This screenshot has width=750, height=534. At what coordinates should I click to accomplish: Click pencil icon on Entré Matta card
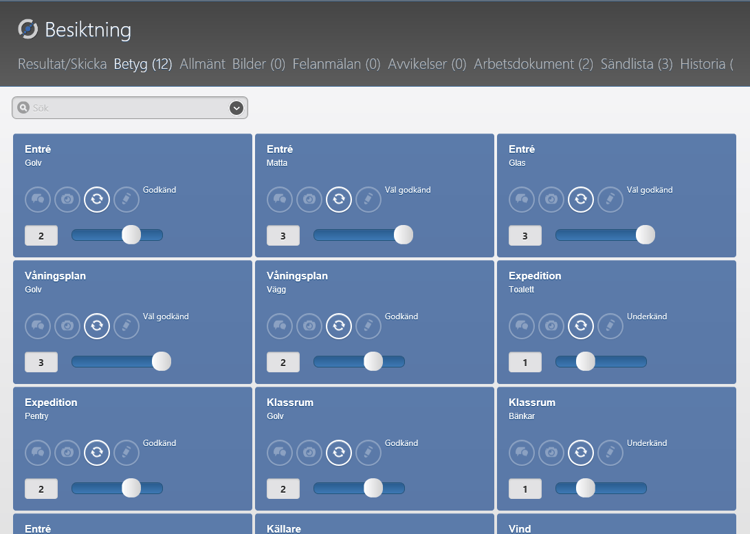click(368, 200)
